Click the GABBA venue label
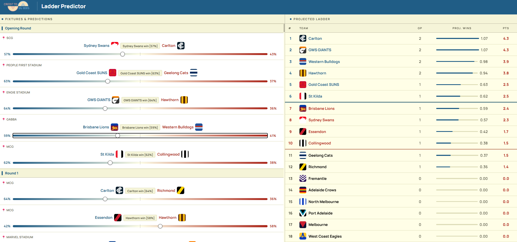Screen dimensions: 517x242 (x=11, y=119)
